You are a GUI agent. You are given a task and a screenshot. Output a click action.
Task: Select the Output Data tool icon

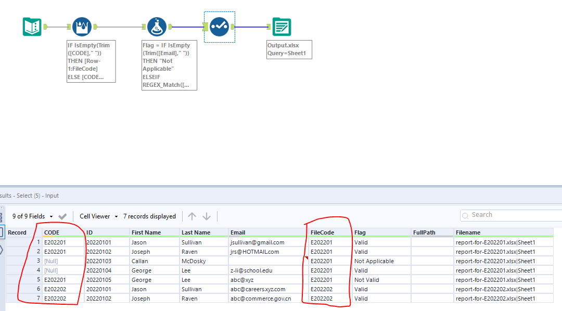(x=282, y=27)
